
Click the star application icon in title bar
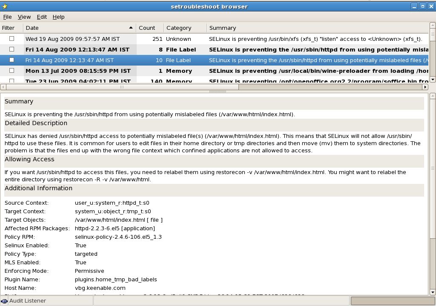pos(5,6)
